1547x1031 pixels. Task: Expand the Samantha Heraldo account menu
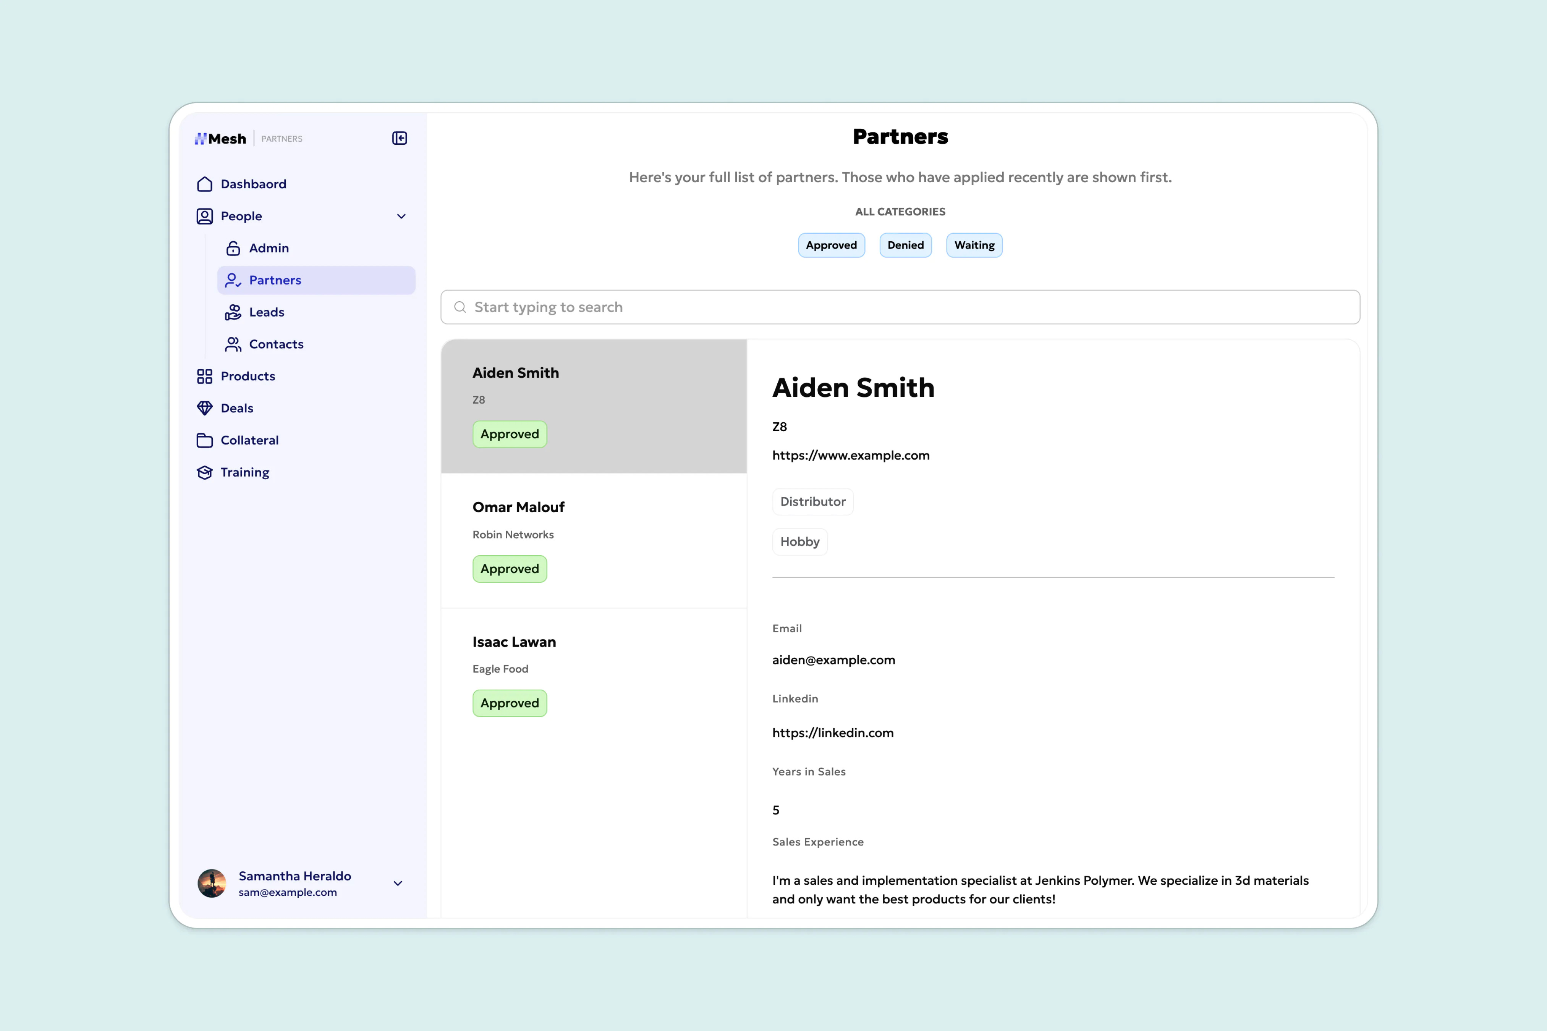click(397, 883)
